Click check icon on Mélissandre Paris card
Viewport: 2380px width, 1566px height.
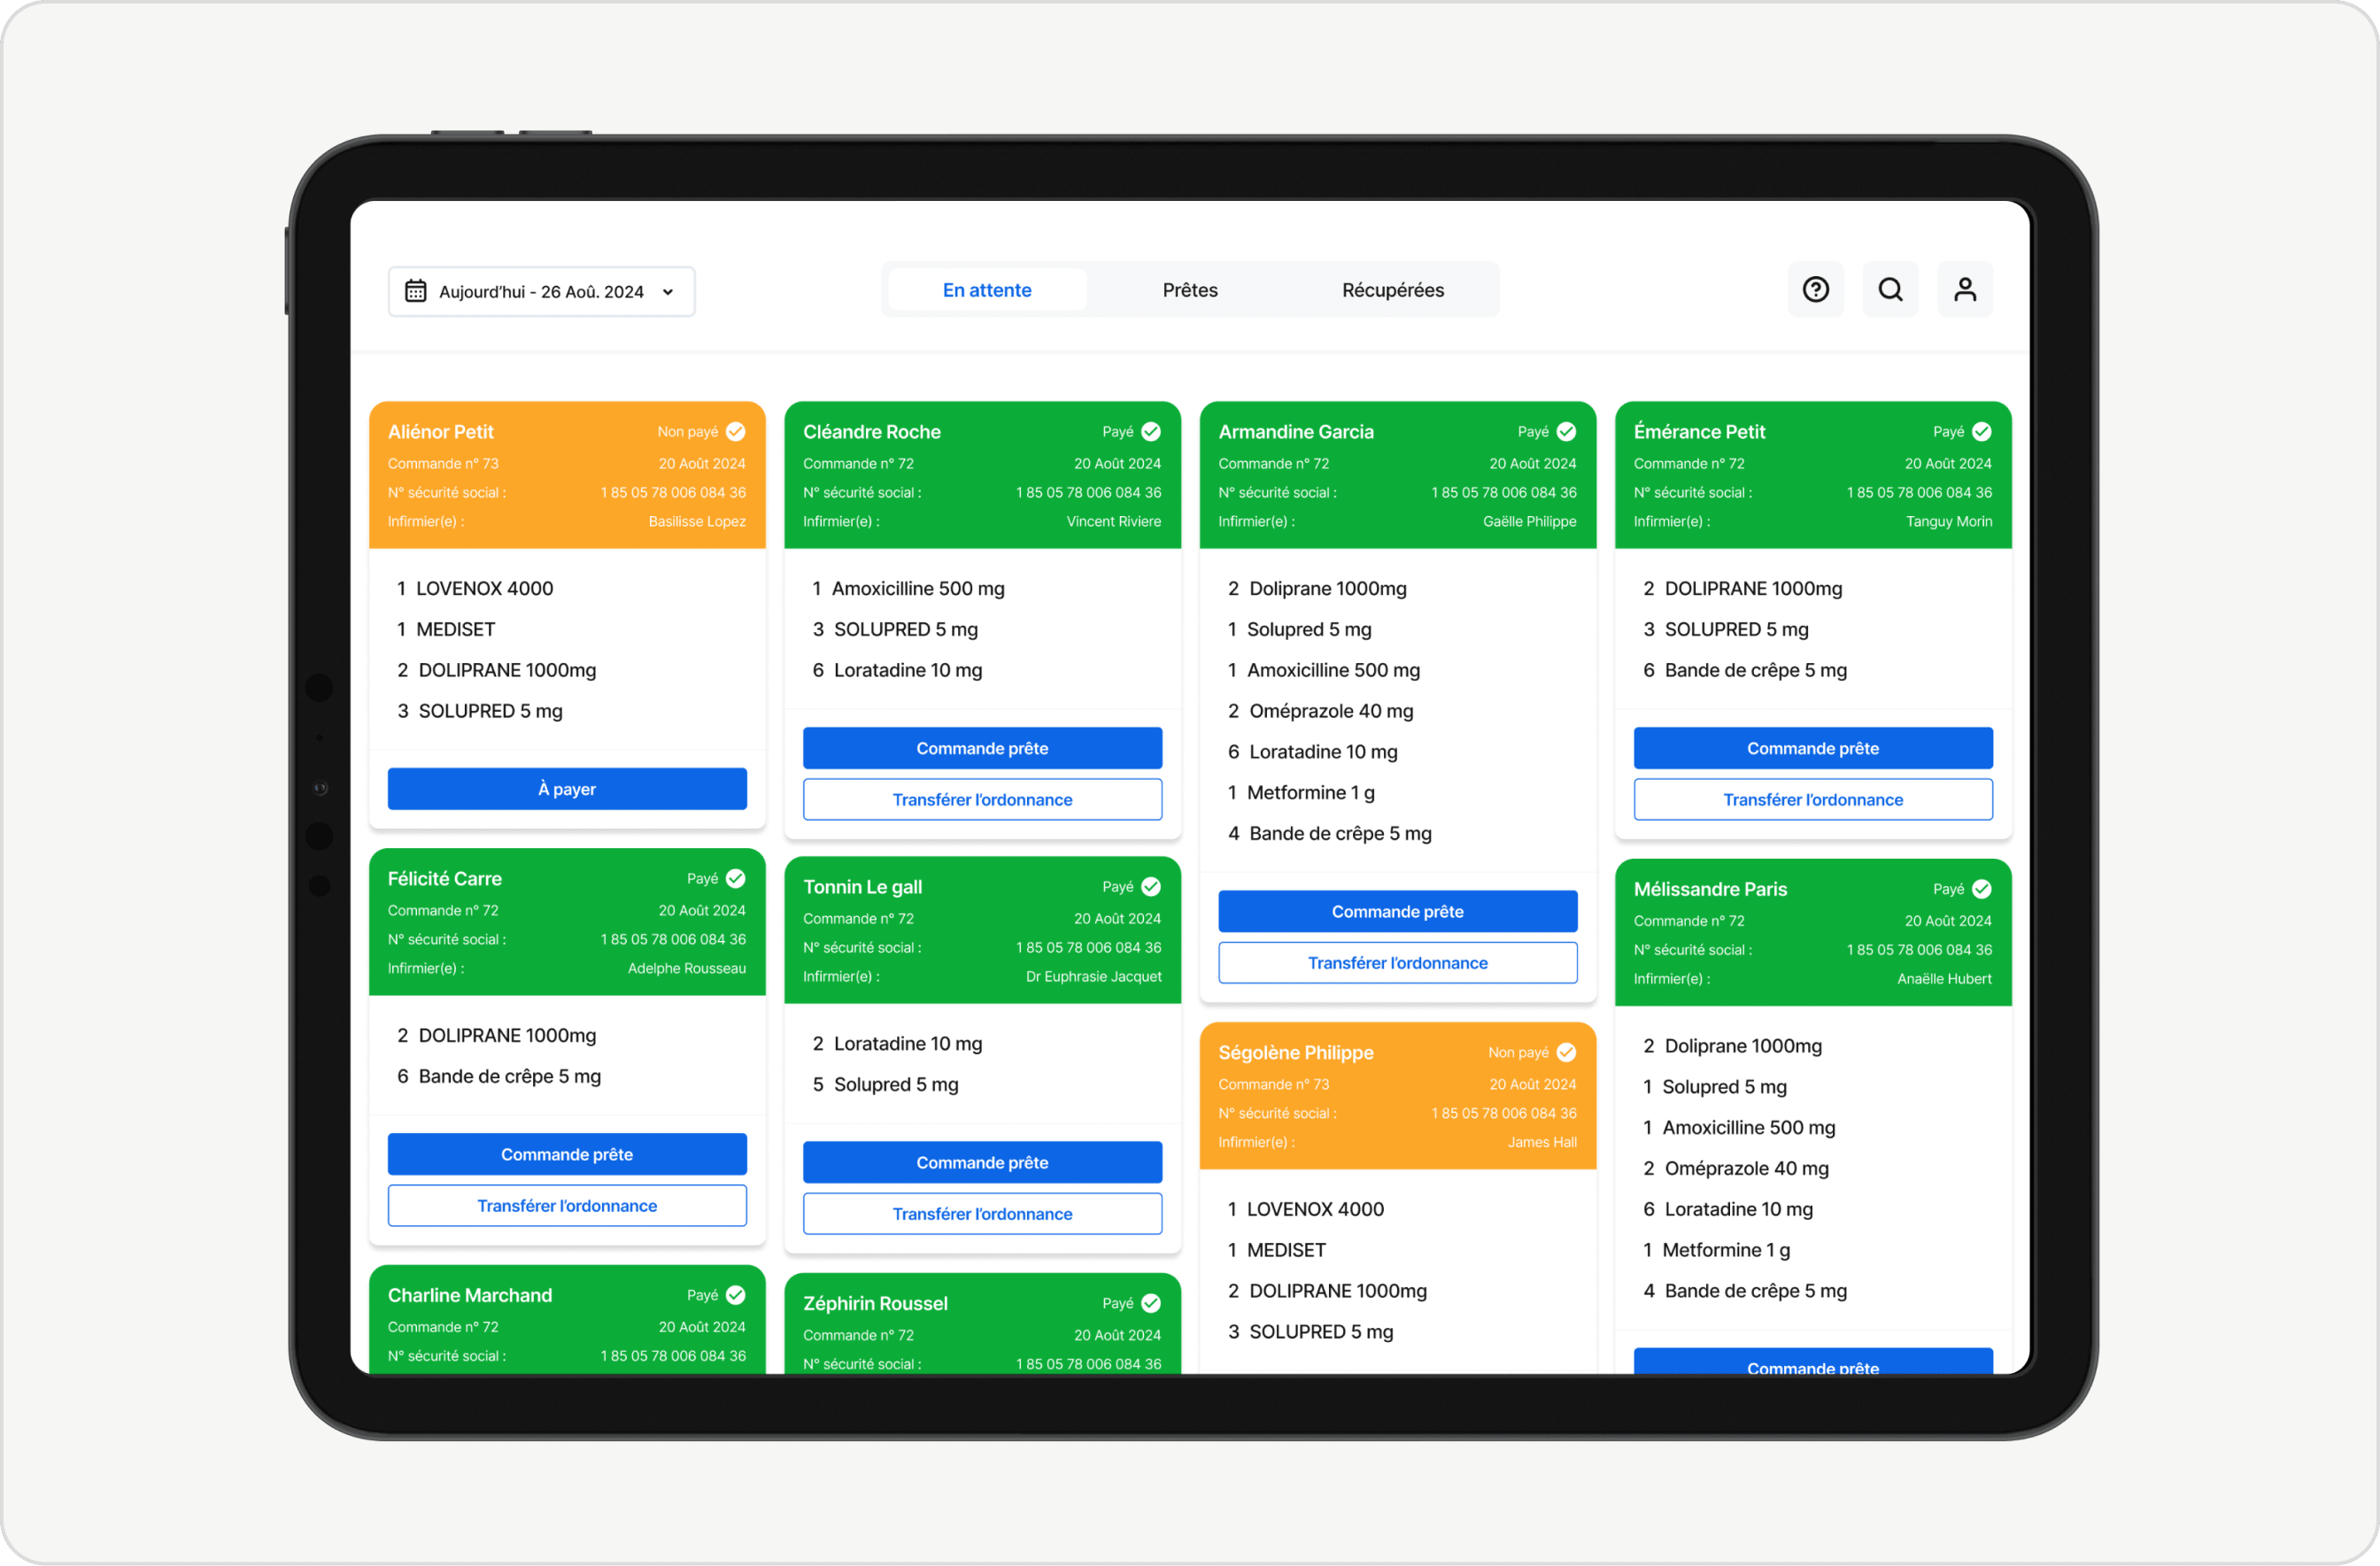(x=1981, y=889)
